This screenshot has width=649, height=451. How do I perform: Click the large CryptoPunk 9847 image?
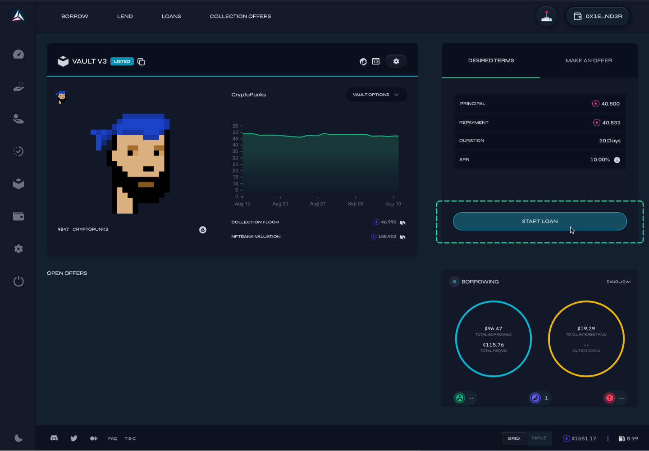(x=130, y=163)
